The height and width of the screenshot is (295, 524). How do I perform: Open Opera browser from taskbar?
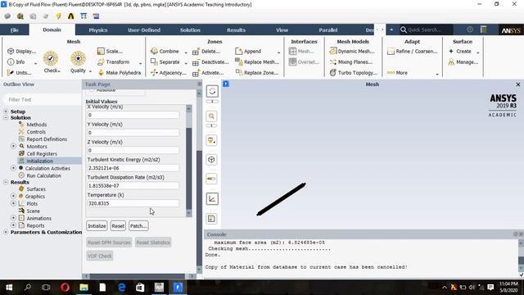coord(65,288)
